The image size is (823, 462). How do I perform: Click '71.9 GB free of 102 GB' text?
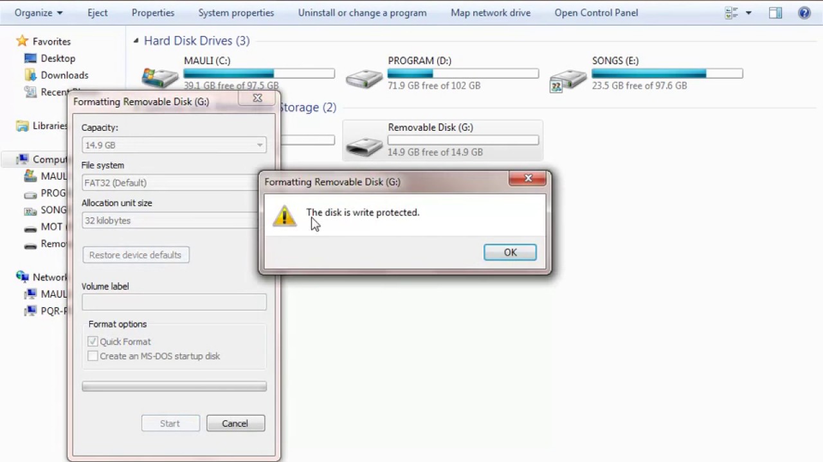coord(434,85)
